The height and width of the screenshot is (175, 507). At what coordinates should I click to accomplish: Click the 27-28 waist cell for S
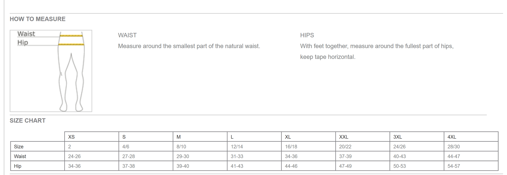click(x=146, y=156)
